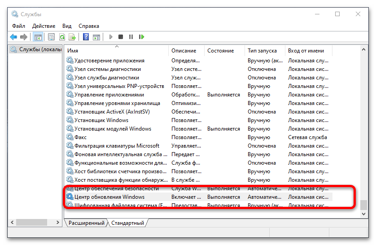Screen dimensions: 376x245
Task: Click the Refresh toolbar icon
Action: [x=62, y=37]
